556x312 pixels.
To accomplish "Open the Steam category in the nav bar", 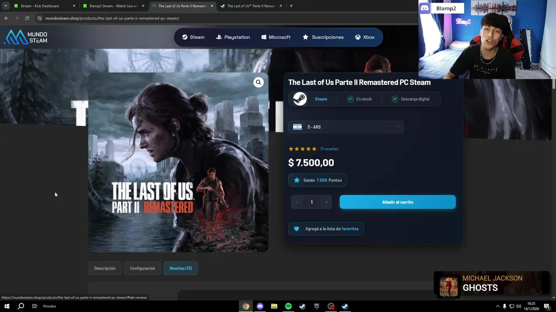I will [193, 37].
